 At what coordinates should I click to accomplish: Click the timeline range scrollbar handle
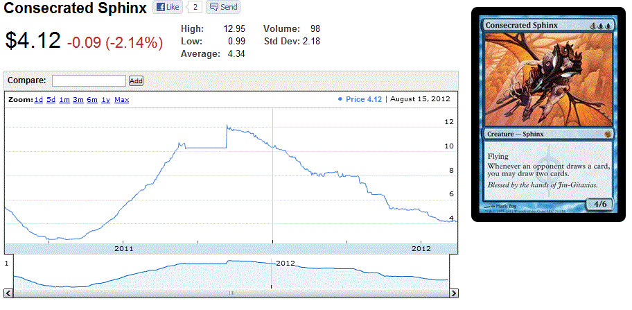pyautogui.click(x=231, y=293)
